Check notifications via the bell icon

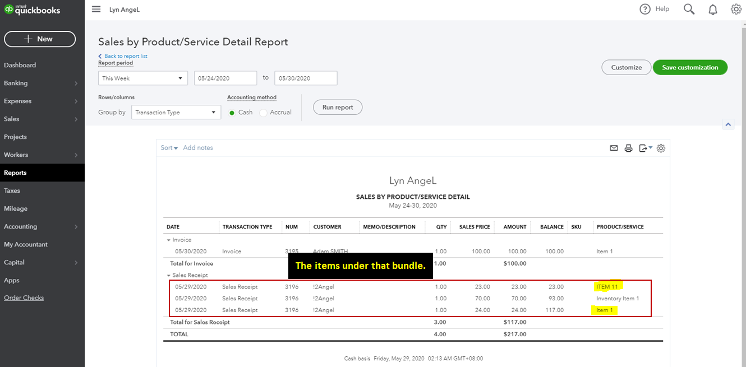tap(712, 9)
